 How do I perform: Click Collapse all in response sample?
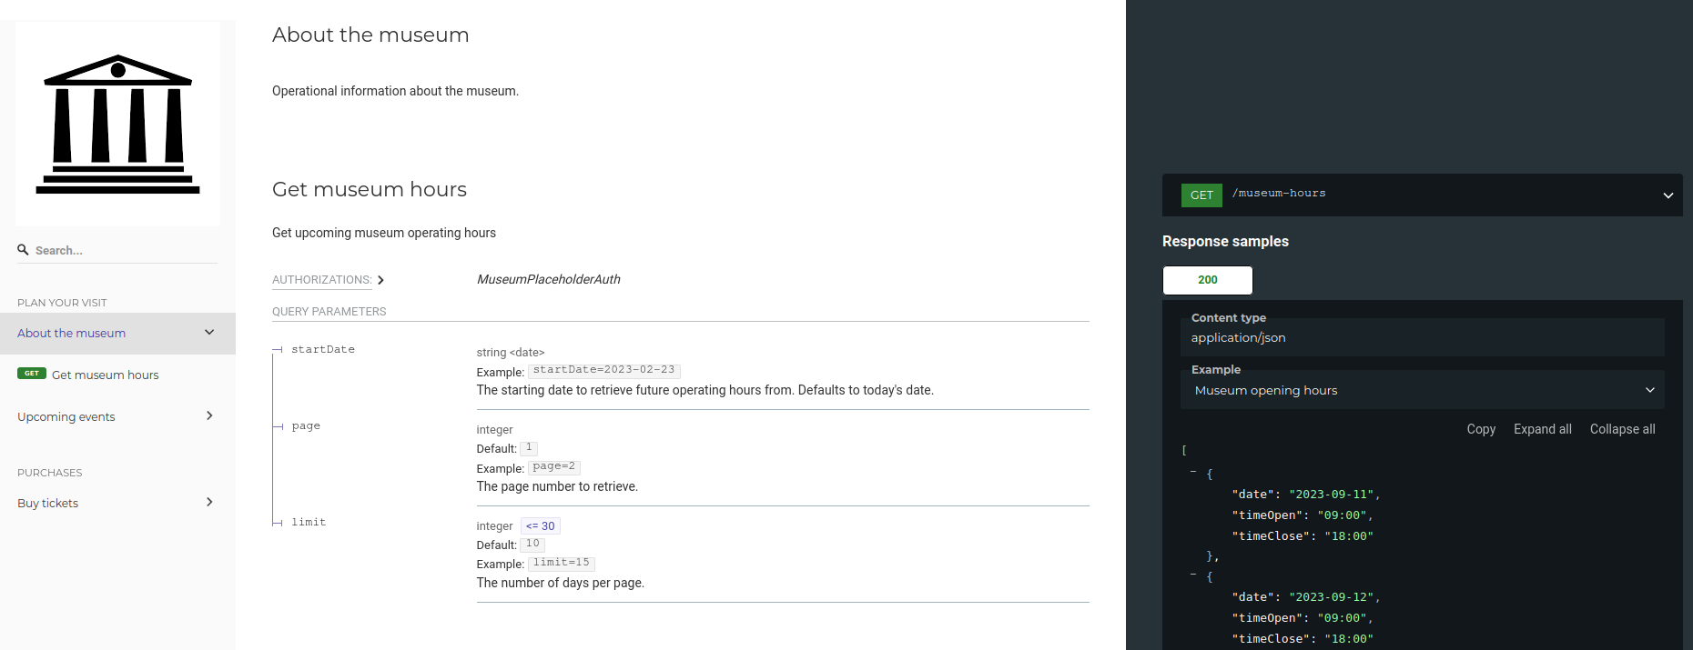pos(1622,429)
